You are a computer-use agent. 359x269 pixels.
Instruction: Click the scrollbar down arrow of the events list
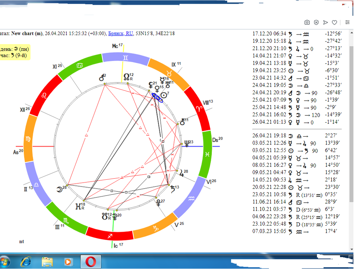coord(352,249)
